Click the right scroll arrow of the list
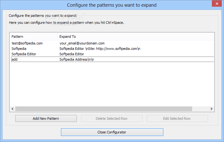Viewport: 224px width, 142px height. tap(212, 109)
